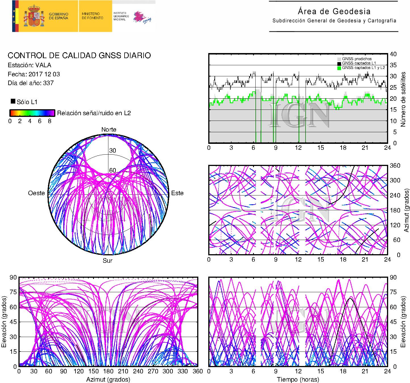Click the black Sólo L1 legend square
This screenshot has height=383, width=410.
(13, 101)
